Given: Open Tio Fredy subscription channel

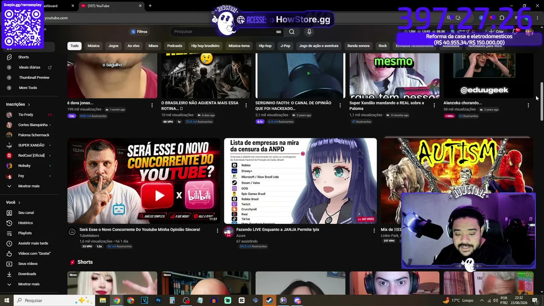Looking at the screenshot, I should 25,115.
